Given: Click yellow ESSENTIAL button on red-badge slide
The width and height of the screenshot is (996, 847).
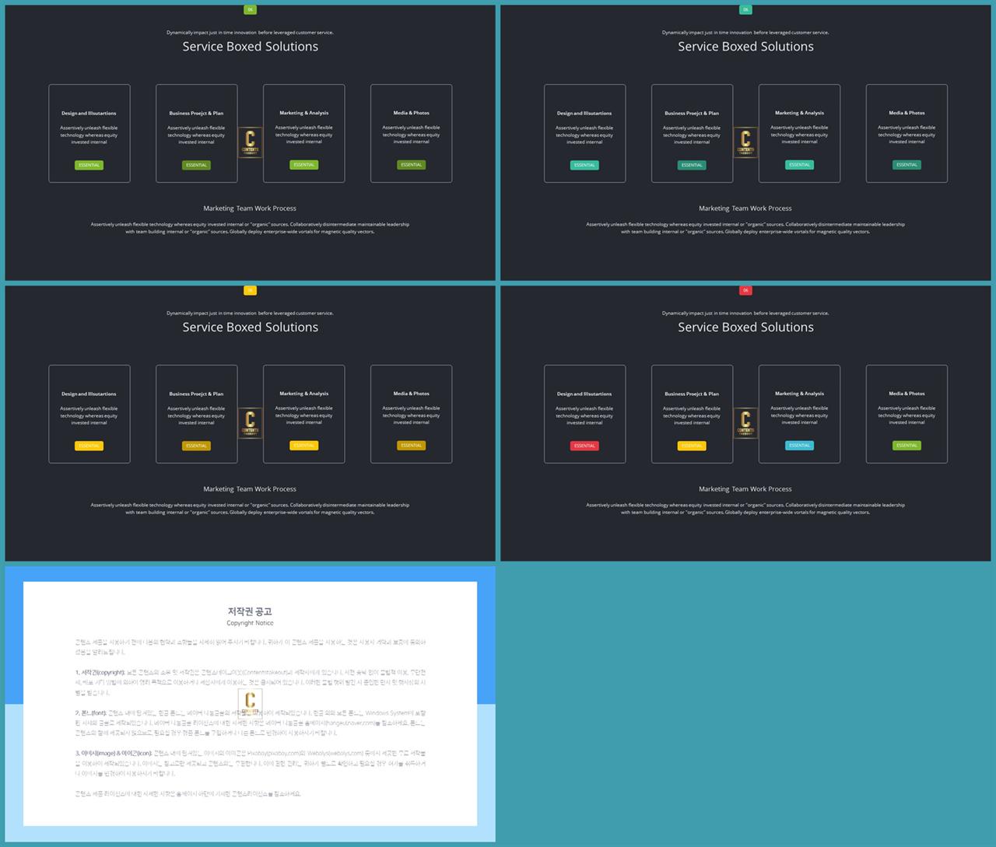Looking at the screenshot, I should (692, 446).
